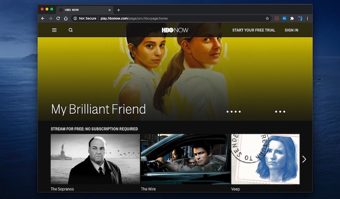Open the HBO NOW hamburger menu
Screen dimensions: 340x199
coord(54,30)
